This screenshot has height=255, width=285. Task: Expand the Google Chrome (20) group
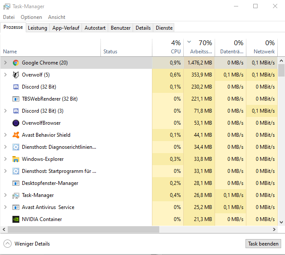tap(6, 63)
